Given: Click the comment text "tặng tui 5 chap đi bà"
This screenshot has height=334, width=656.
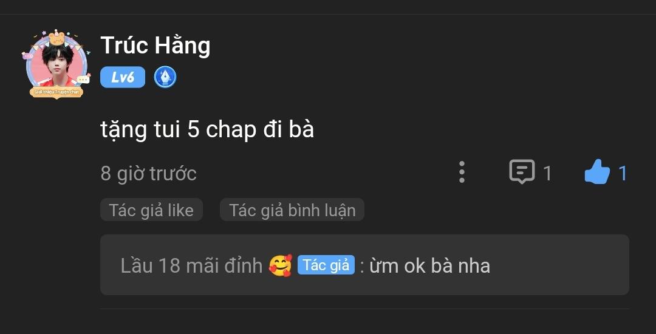Looking at the screenshot, I should point(207,131).
